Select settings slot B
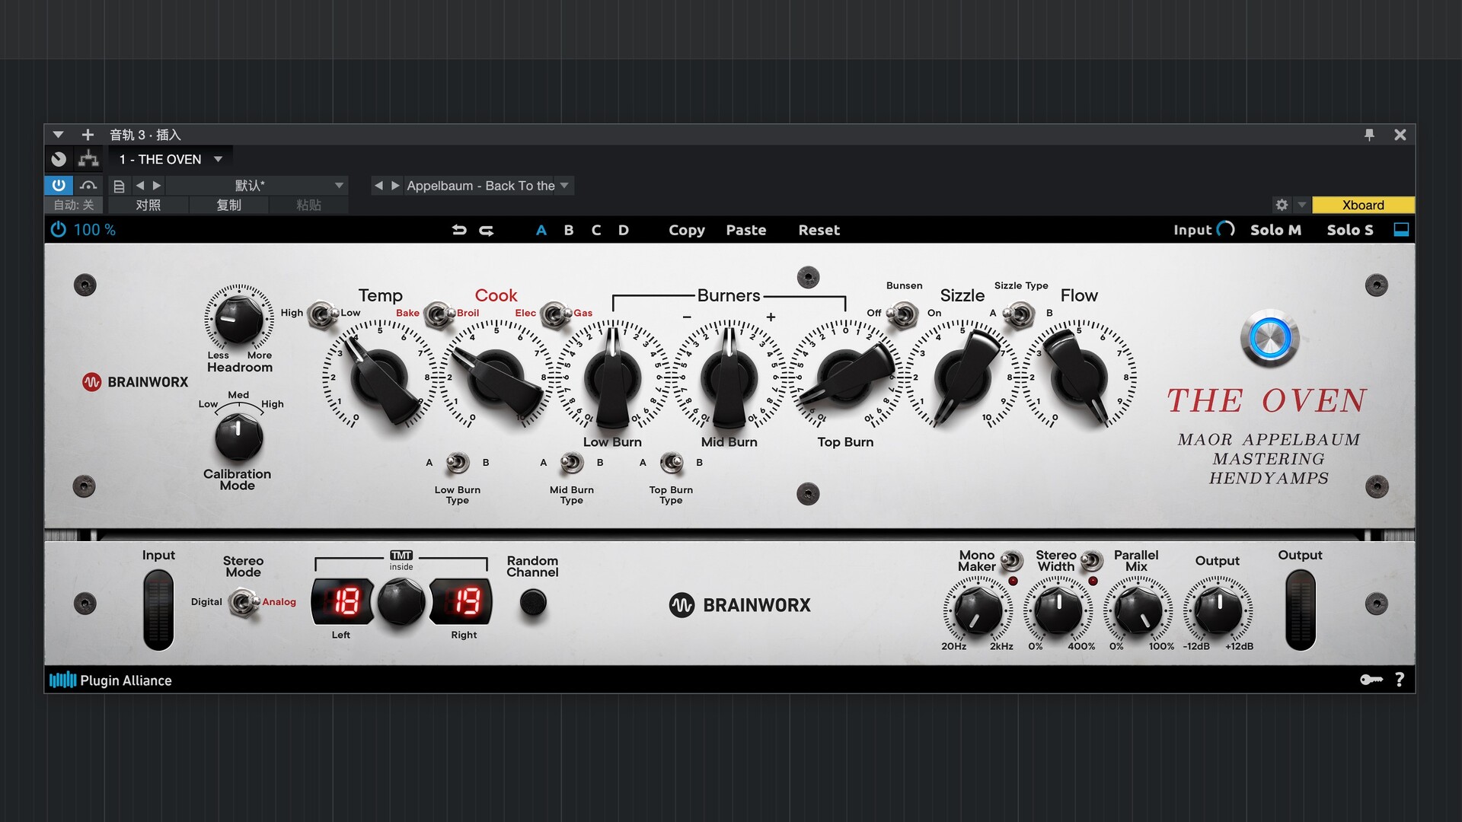Image resolution: width=1462 pixels, height=822 pixels. click(x=569, y=230)
